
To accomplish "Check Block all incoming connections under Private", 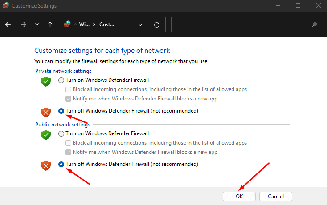I will [69, 89].
